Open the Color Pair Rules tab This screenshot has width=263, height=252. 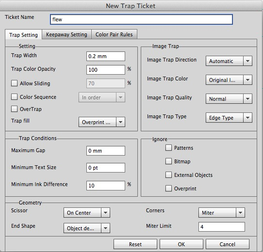tap(114, 34)
